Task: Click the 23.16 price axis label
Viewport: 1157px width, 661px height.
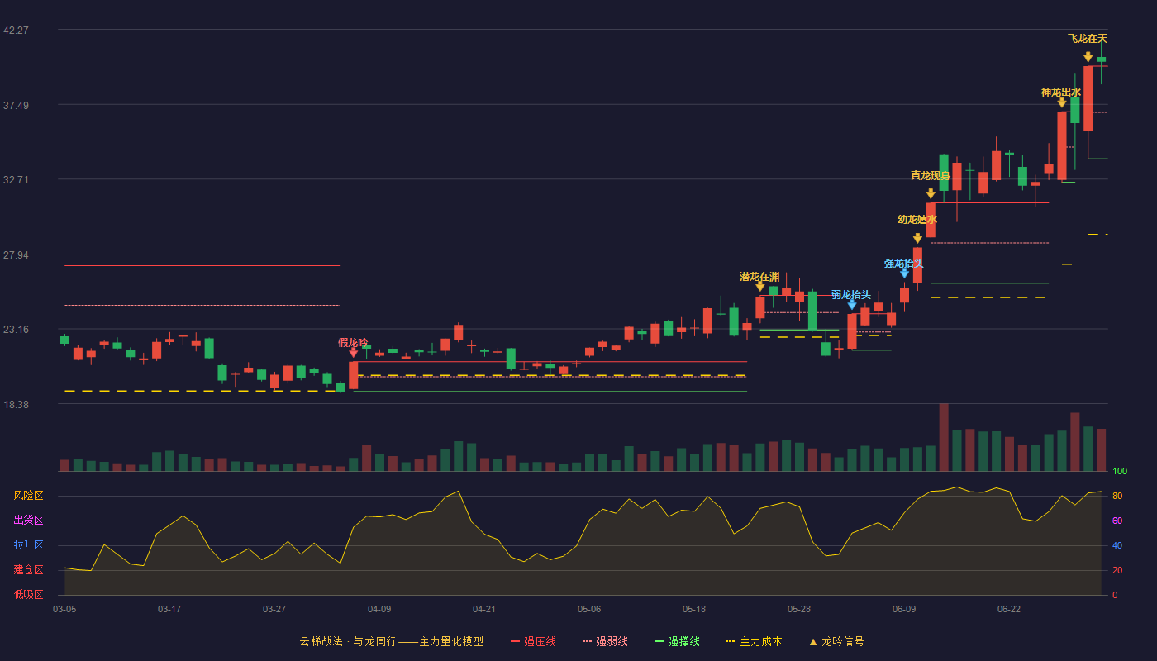Action: click(x=16, y=330)
